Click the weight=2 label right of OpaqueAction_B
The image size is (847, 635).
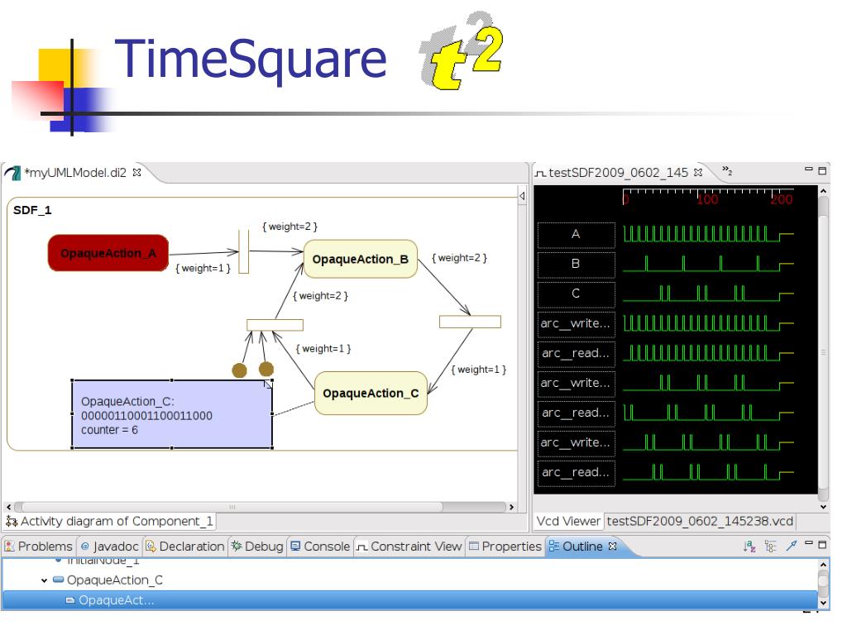pyautogui.click(x=460, y=258)
